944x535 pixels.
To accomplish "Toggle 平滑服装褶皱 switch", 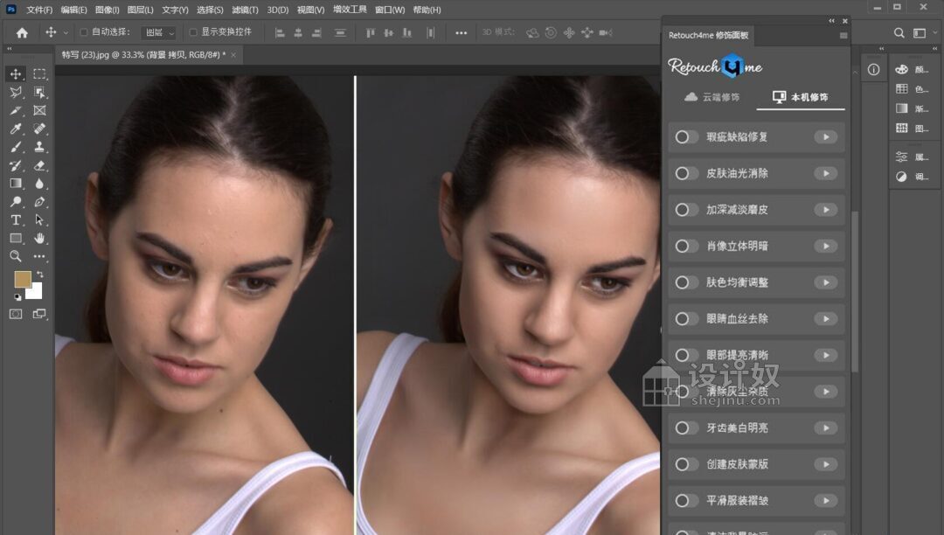I will click(686, 501).
